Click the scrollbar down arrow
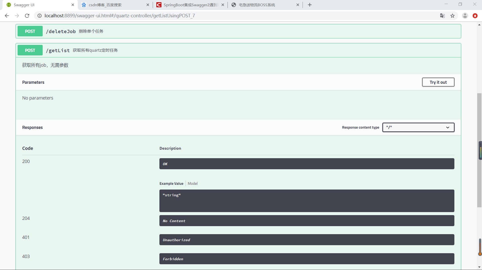The width and height of the screenshot is (482, 270). pyautogui.click(x=479, y=267)
